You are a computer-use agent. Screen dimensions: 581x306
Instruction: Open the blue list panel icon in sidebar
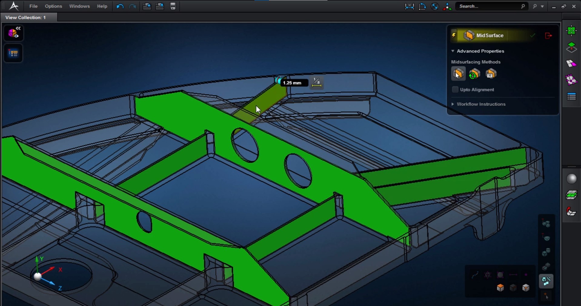click(571, 96)
